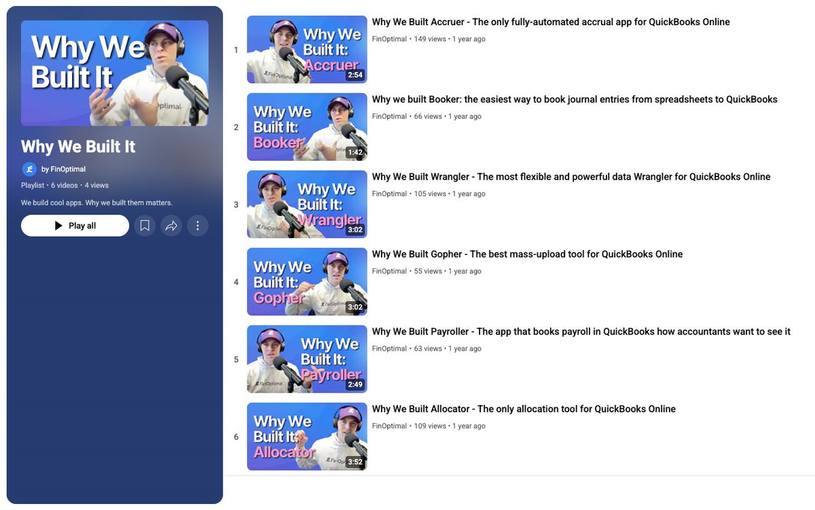This screenshot has width=815, height=510.
Task: Click FinOptimal channel name under Payroller video
Action: [389, 349]
